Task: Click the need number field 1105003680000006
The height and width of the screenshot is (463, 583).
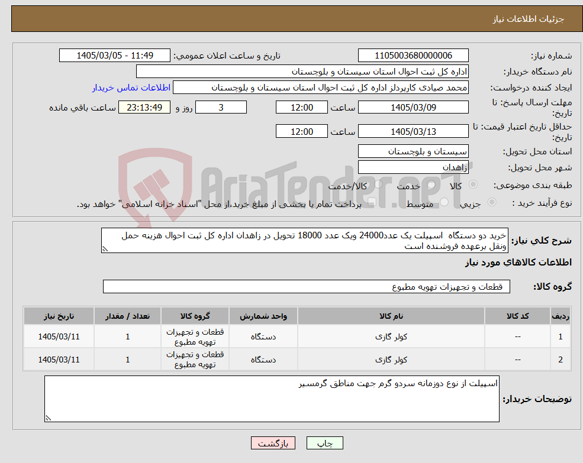Action: pyautogui.click(x=413, y=56)
